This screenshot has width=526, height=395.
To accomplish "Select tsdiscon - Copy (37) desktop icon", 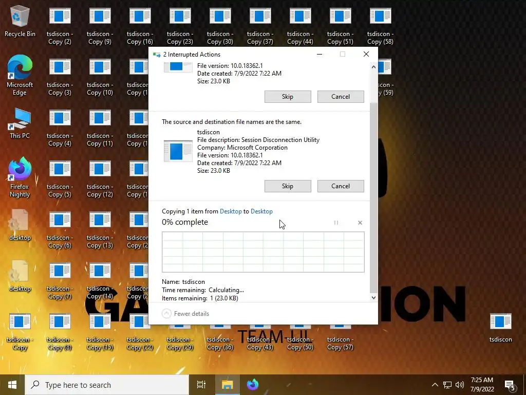I will click(260, 27).
